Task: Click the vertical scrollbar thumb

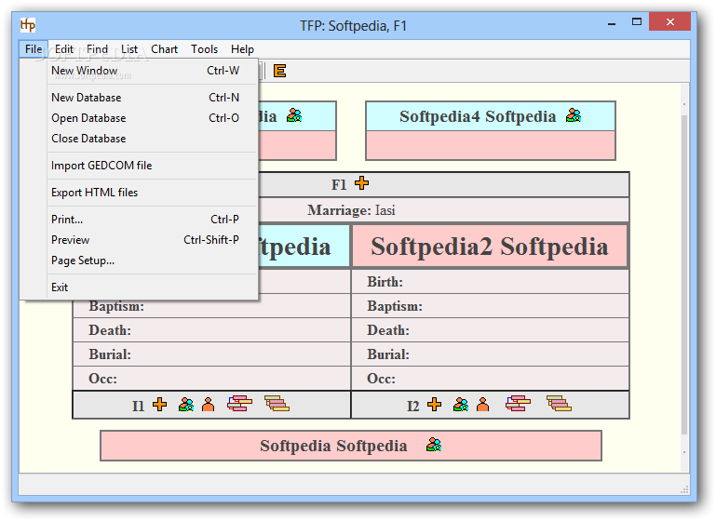Action: tap(684, 274)
